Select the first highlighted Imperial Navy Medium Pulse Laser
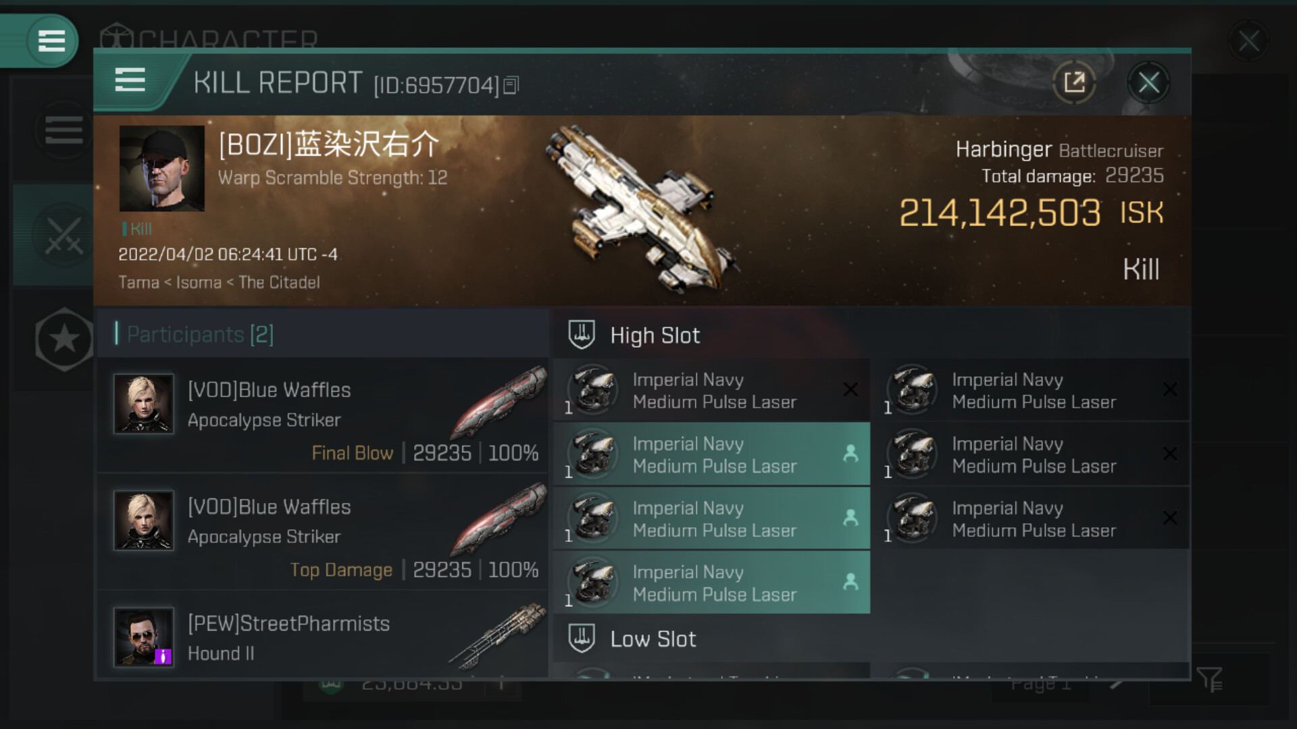Image resolution: width=1297 pixels, height=729 pixels. (712, 454)
